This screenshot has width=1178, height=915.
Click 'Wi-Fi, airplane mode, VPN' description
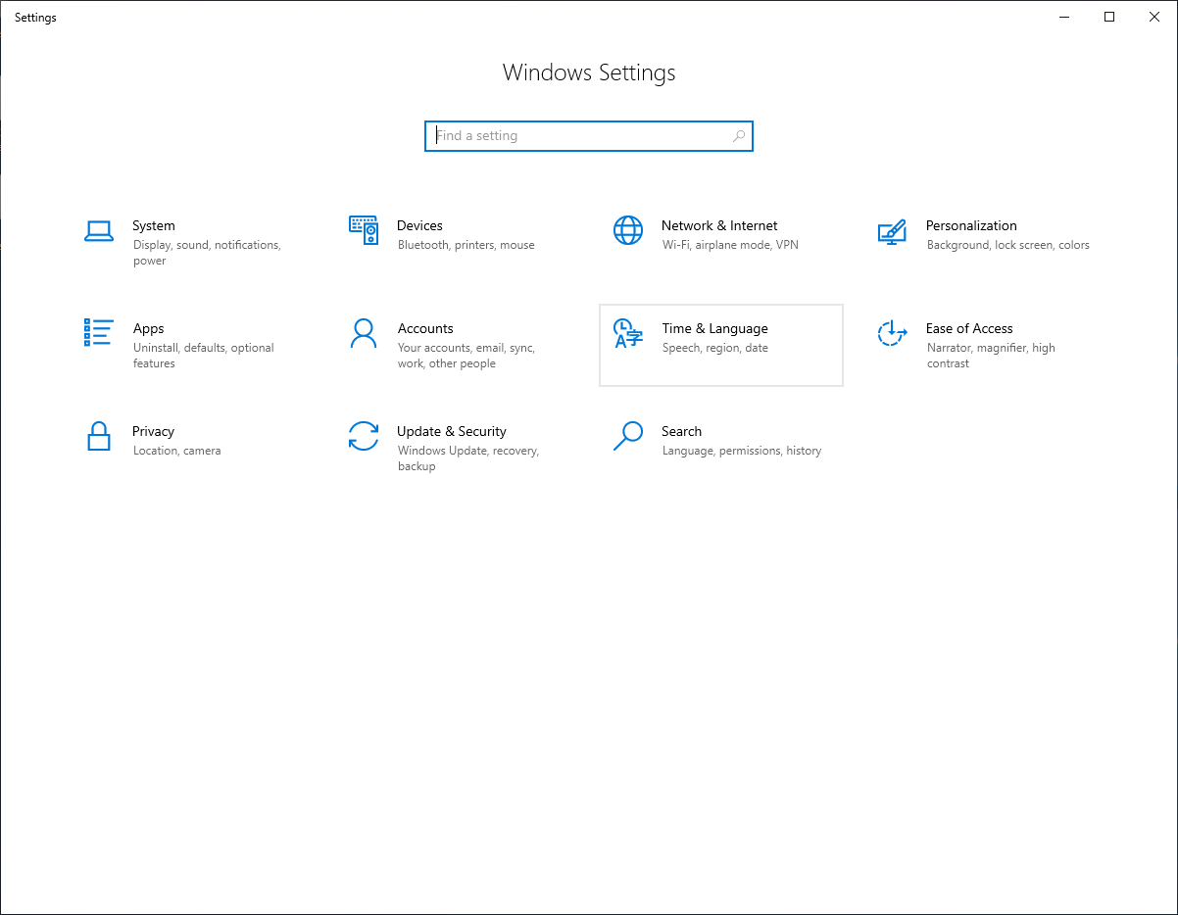pos(730,245)
